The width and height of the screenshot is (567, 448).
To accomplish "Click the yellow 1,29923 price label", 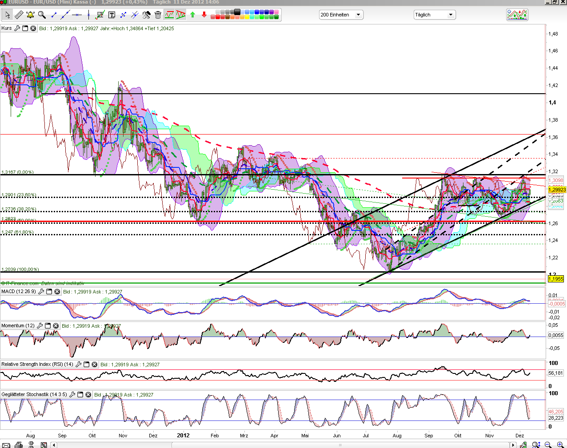I will 557,190.
